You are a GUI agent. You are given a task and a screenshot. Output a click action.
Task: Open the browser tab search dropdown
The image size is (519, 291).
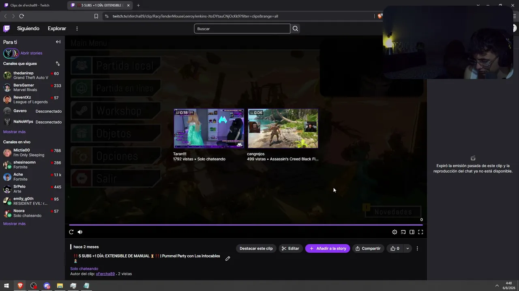478,5
